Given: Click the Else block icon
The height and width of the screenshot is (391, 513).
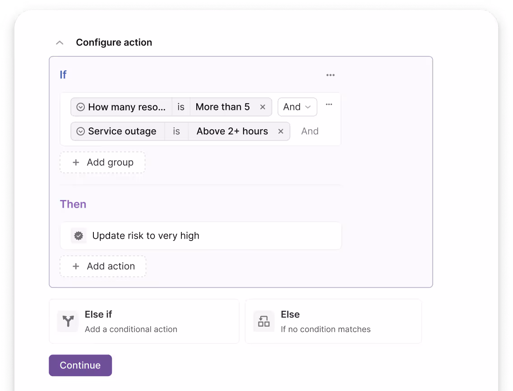Looking at the screenshot, I should tap(263, 322).
